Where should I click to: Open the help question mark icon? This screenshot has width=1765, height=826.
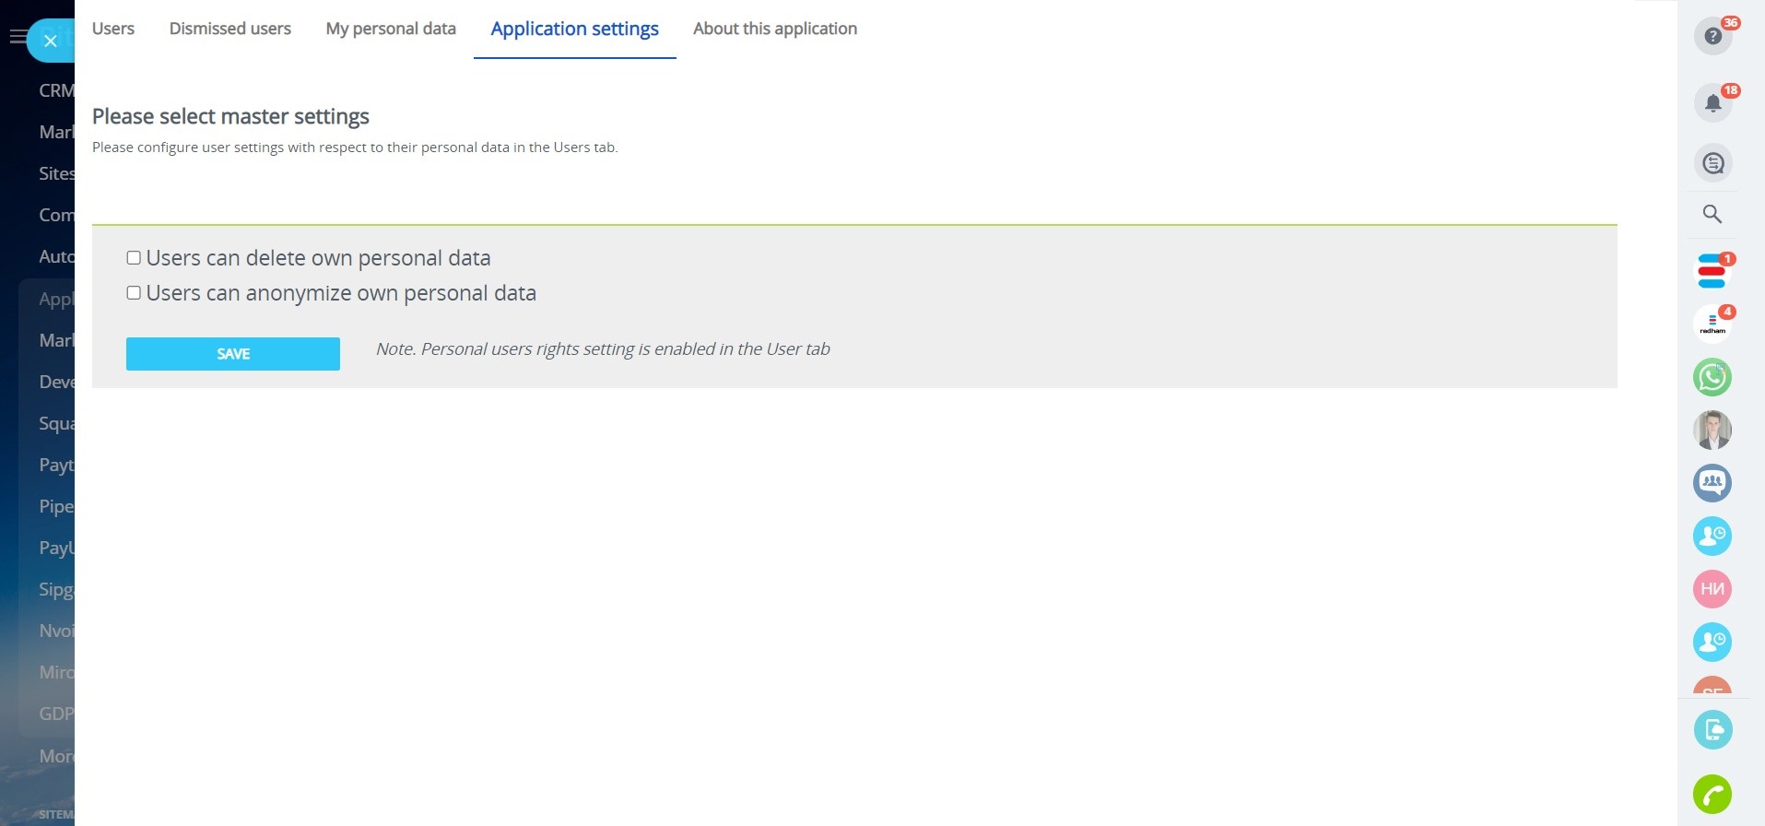click(x=1712, y=36)
